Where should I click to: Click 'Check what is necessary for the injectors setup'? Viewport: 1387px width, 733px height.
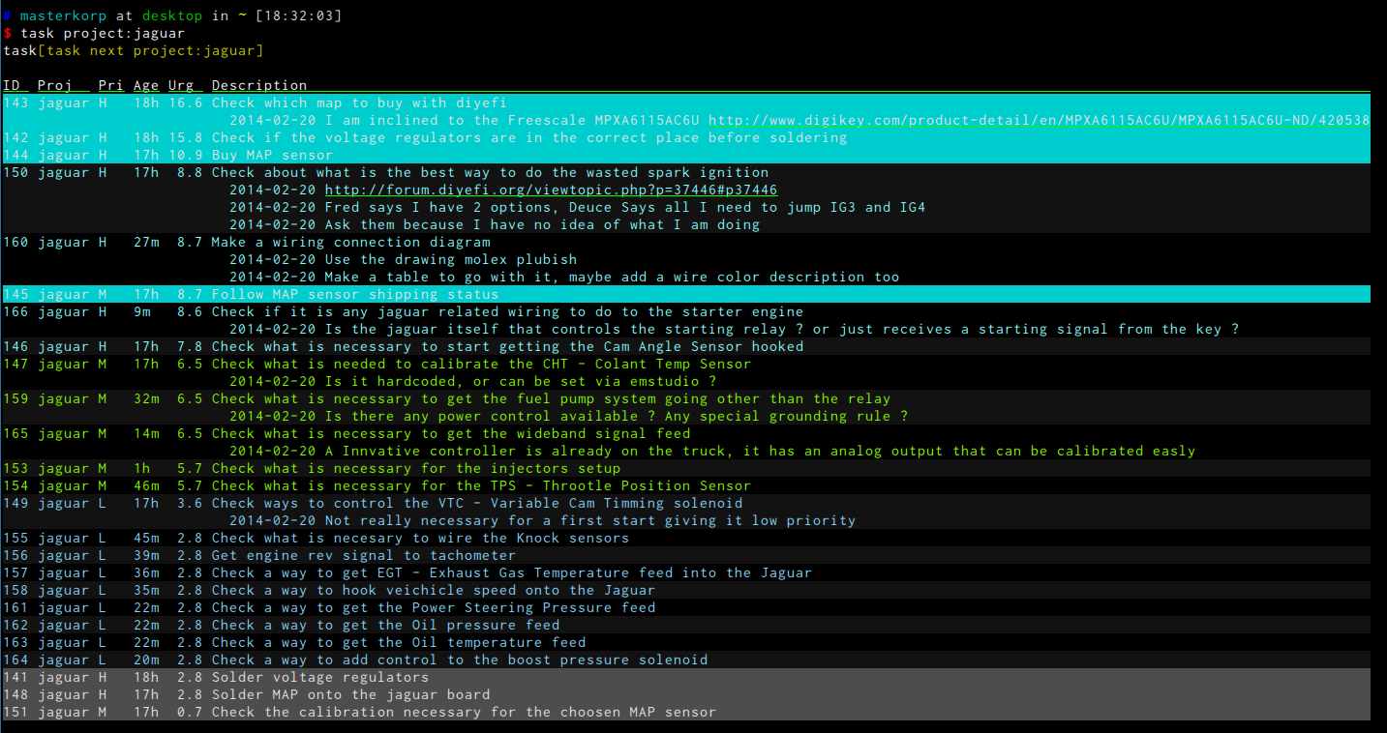(x=415, y=469)
